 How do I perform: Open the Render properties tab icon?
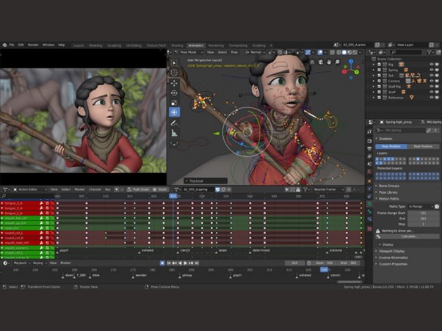(369, 141)
